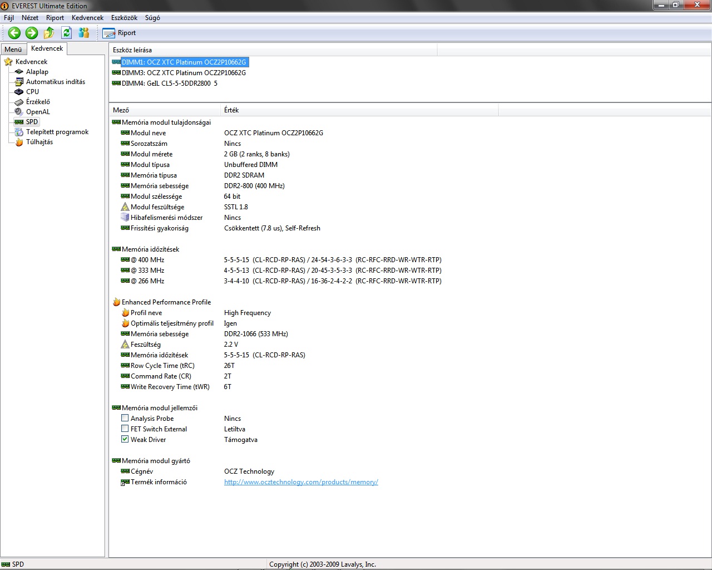This screenshot has width=712, height=570.
Task: Click the link icon beside Termék információ
Action: 125,482
